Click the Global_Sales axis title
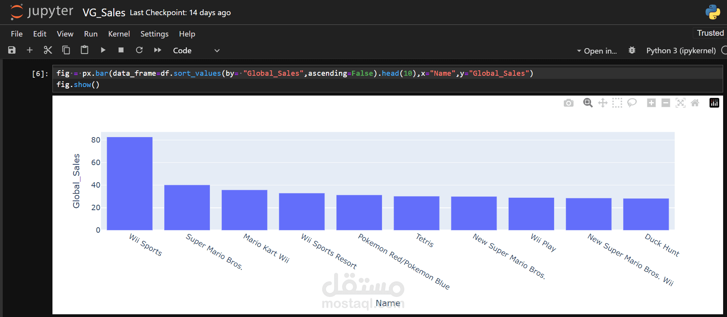The image size is (727, 317). [76, 181]
